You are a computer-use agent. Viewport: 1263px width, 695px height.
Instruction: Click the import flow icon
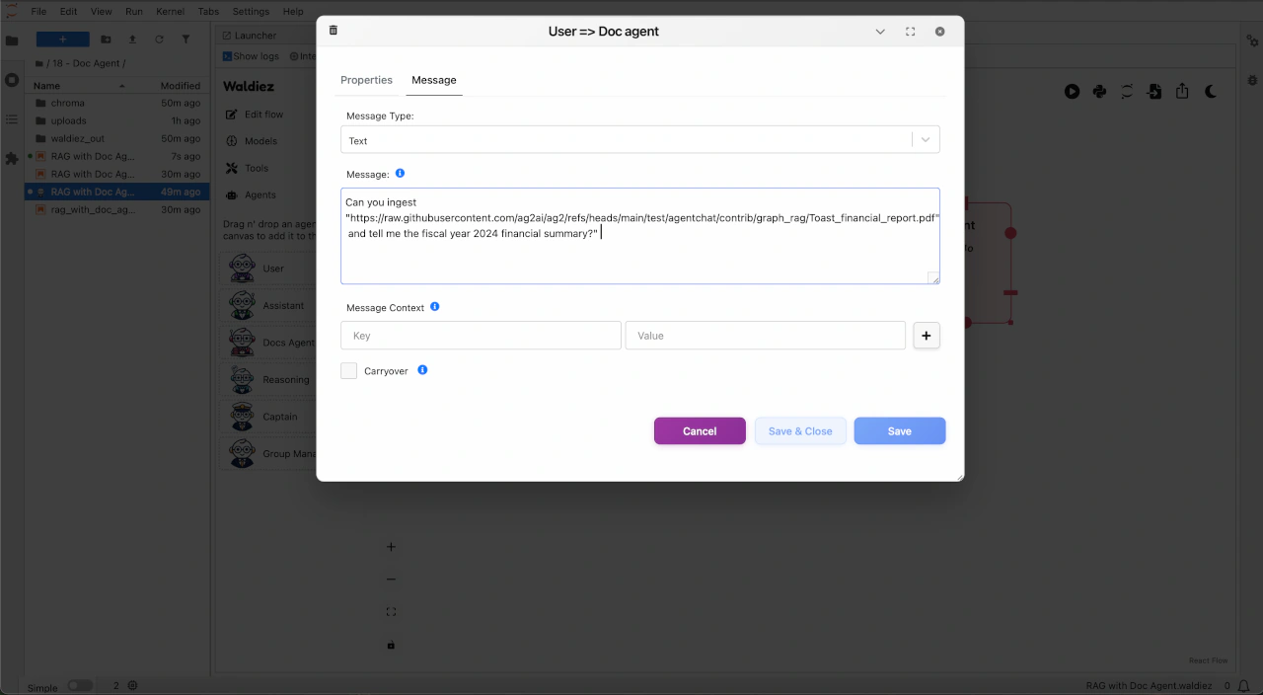pos(1154,91)
